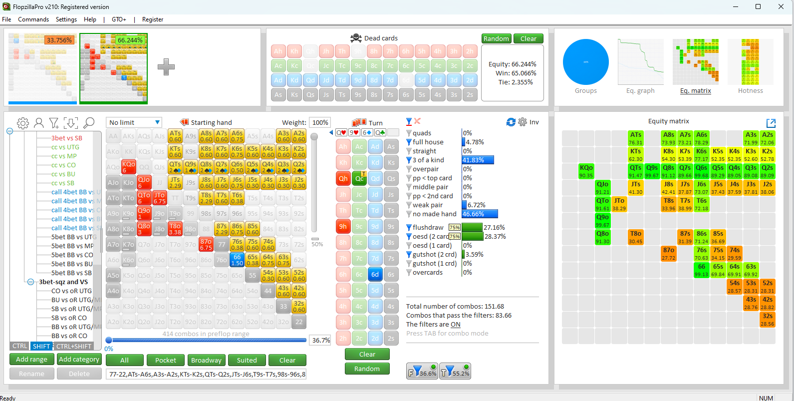The image size is (794, 401).
Task: Click the 100% Weight input field
Action: point(320,122)
